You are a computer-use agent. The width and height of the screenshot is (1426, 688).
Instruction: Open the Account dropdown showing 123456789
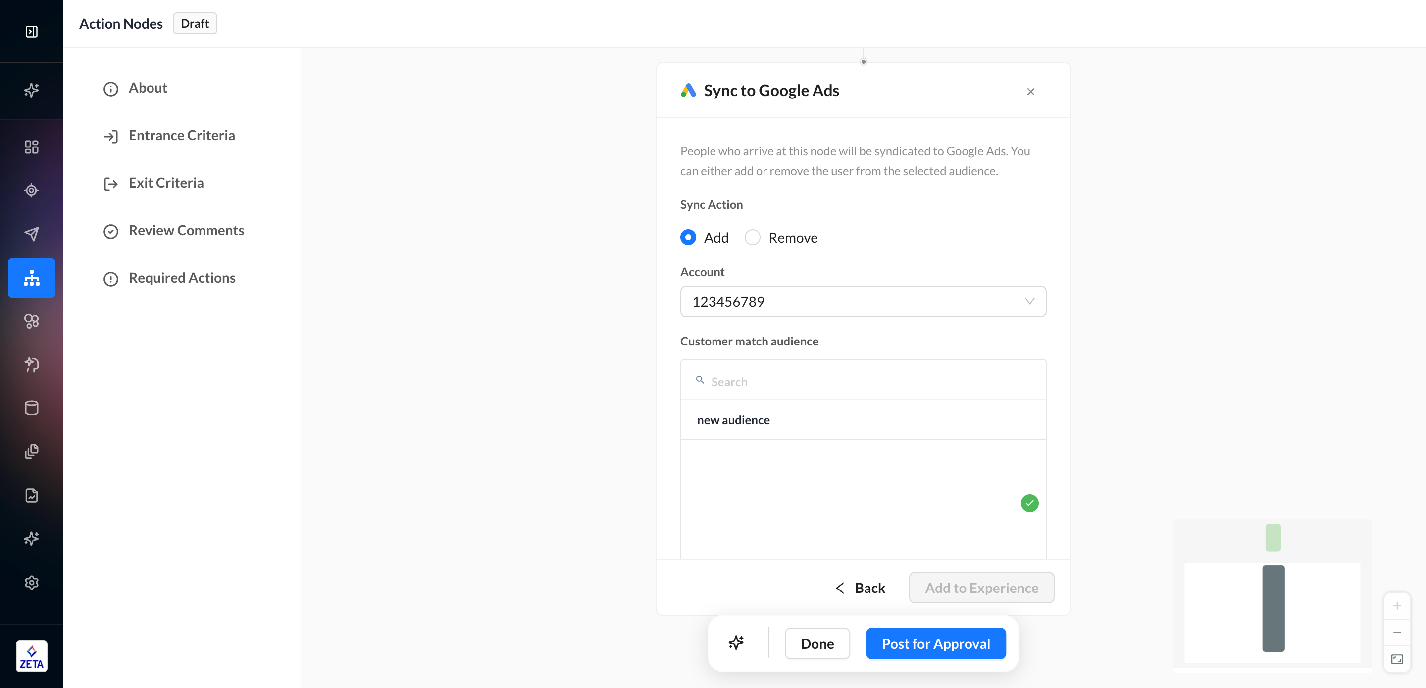pyautogui.click(x=863, y=301)
